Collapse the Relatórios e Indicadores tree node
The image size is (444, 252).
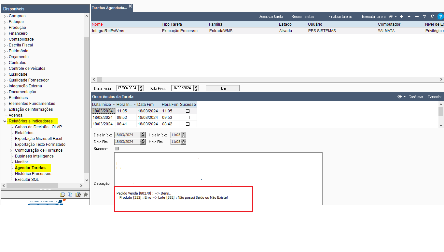(x=5, y=121)
